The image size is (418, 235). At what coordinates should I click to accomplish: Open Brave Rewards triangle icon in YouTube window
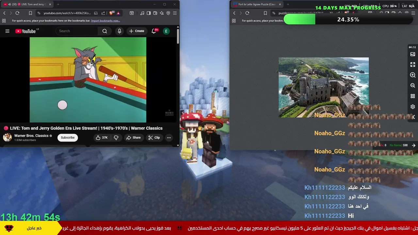[118, 13]
